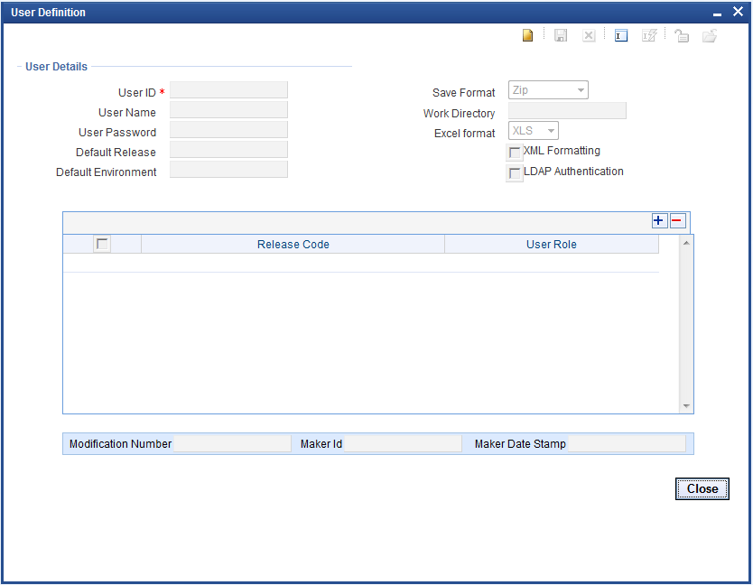The height and width of the screenshot is (585, 753).
Task: Click the Release Code column header
Action: coord(293,244)
